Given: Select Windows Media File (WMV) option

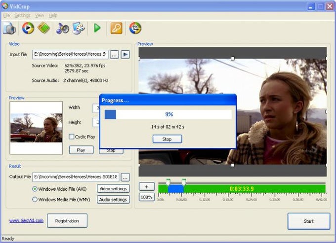Looking at the screenshot, I should point(35,200).
